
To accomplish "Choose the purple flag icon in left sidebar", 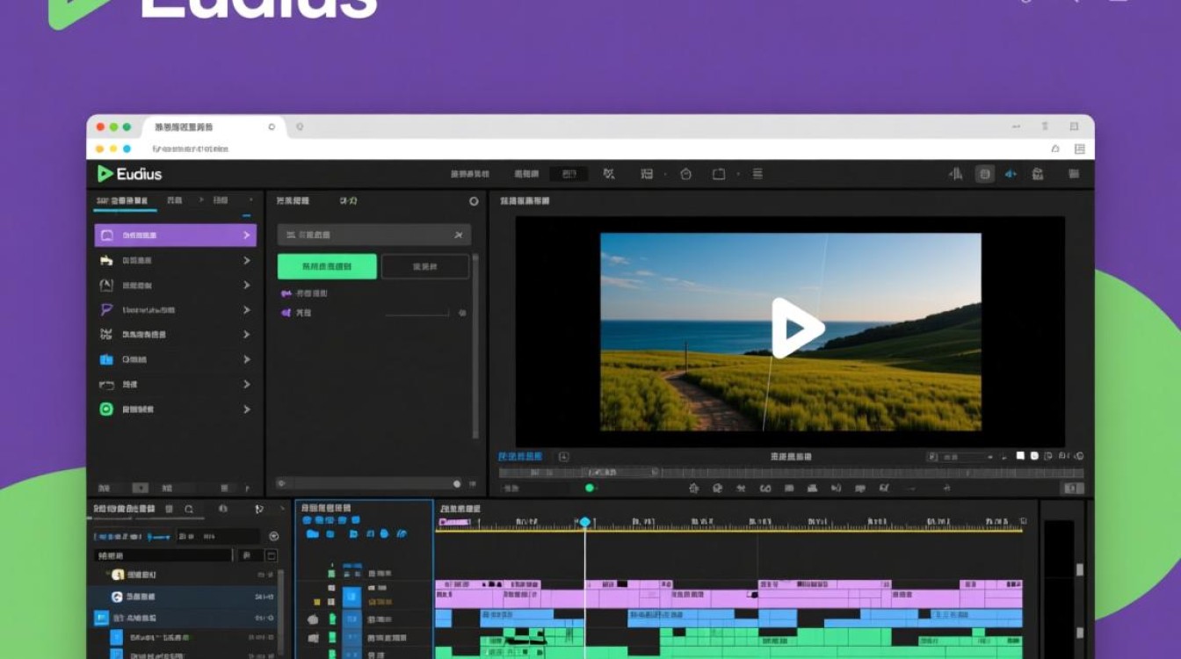I will tap(106, 310).
